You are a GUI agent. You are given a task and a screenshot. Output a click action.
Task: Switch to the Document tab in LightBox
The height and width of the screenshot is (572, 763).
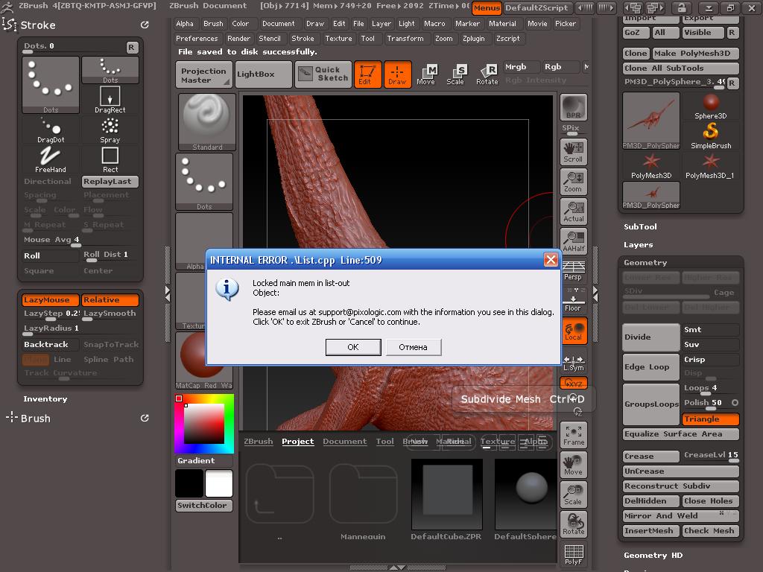click(344, 441)
